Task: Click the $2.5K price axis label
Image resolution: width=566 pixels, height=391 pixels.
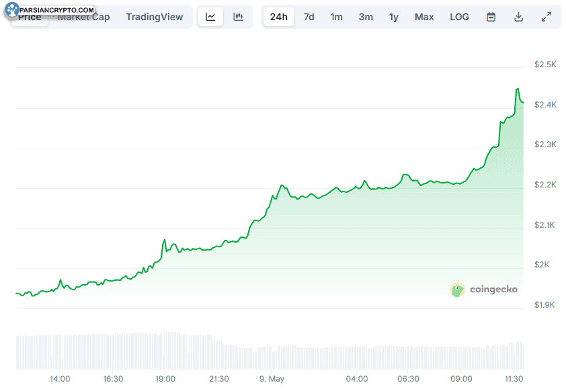Action: point(545,64)
